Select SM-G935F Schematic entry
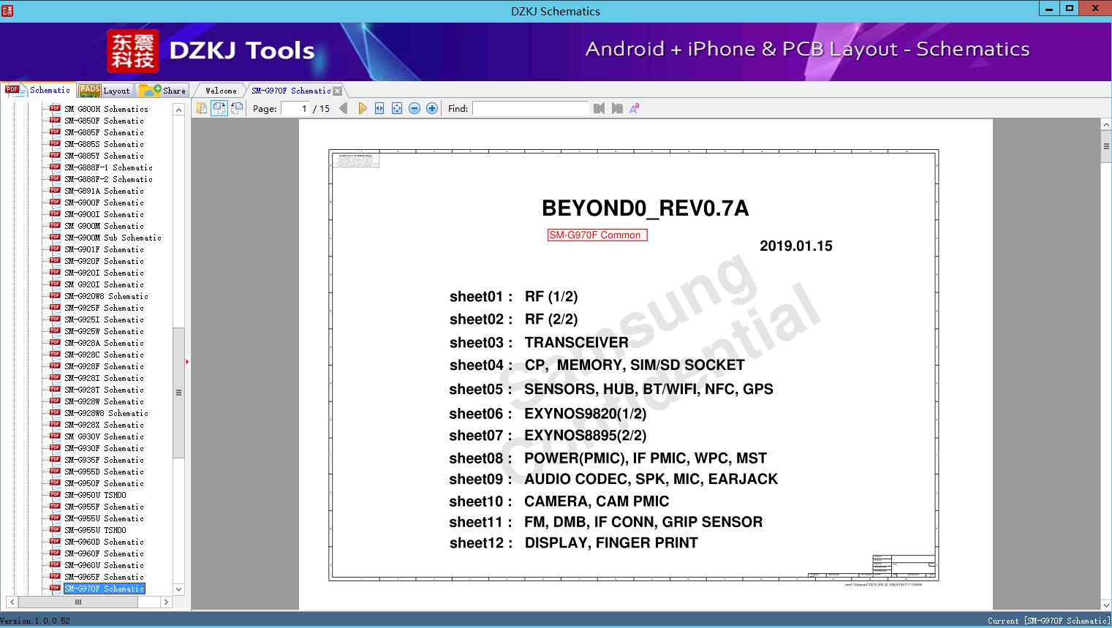This screenshot has width=1112, height=628. (x=104, y=460)
